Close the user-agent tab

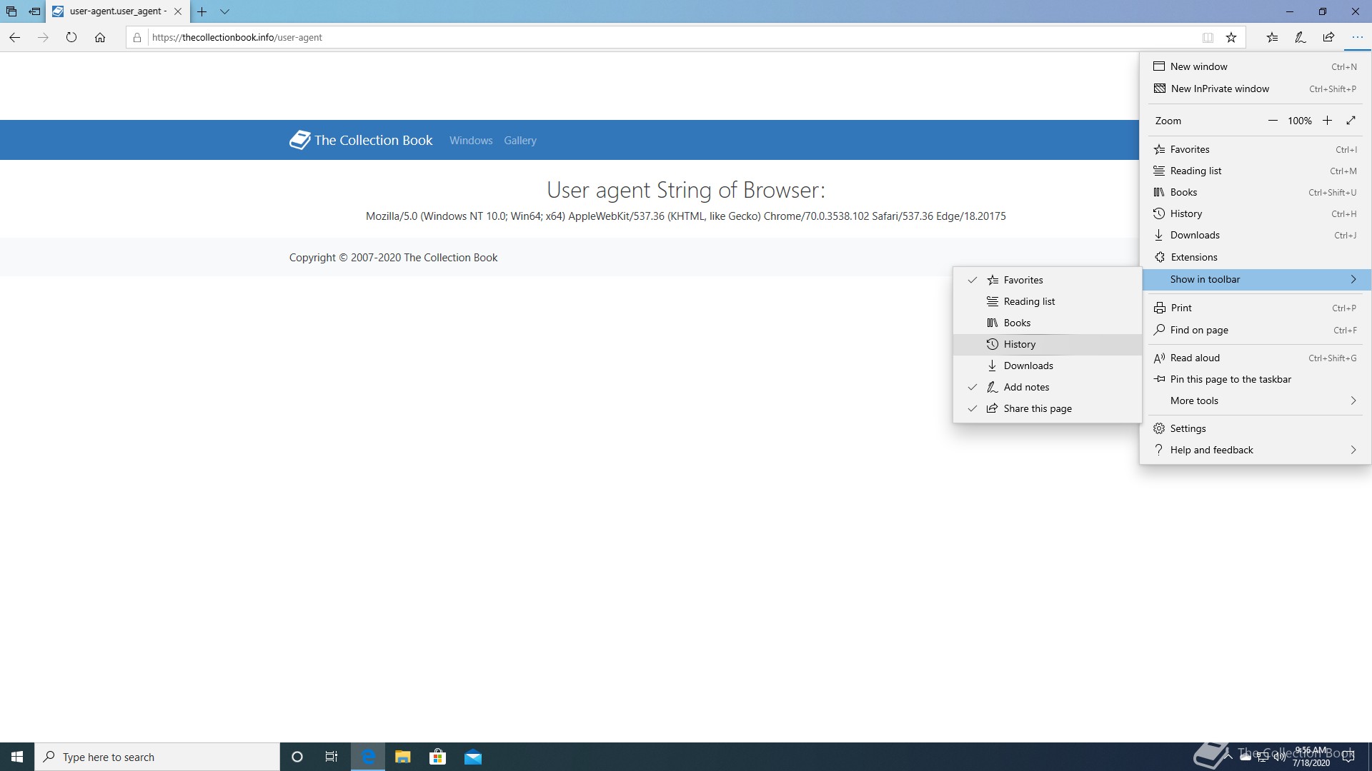tap(178, 11)
